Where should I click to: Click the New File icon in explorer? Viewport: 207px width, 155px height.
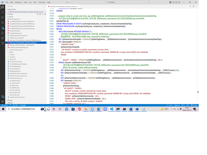pyautogui.click(x=37, y=14)
